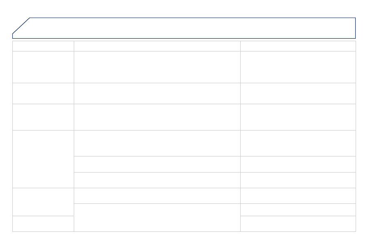Click the blue-outlined title banner with slanted corner
This screenshot has height=245, width=368.
tap(184, 28)
